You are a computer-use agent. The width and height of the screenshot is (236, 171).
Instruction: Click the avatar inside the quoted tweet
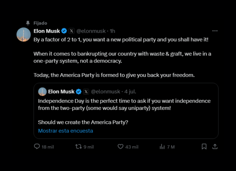click(x=42, y=91)
